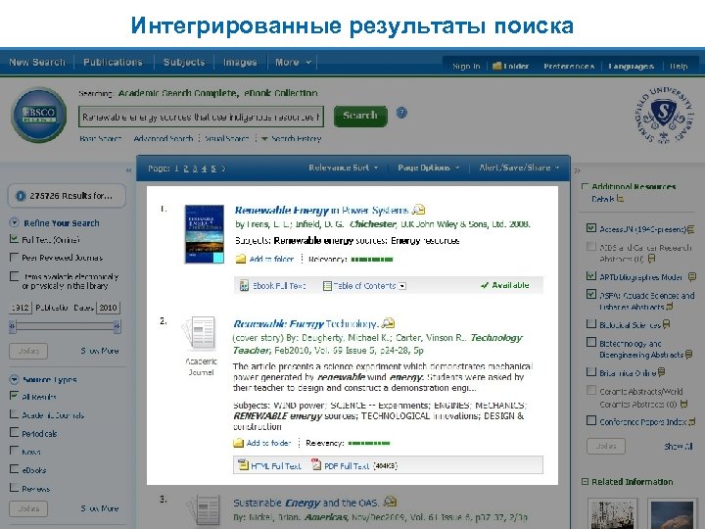Open Advanced Search link
The image size is (705, 529).
coord(164,138)
